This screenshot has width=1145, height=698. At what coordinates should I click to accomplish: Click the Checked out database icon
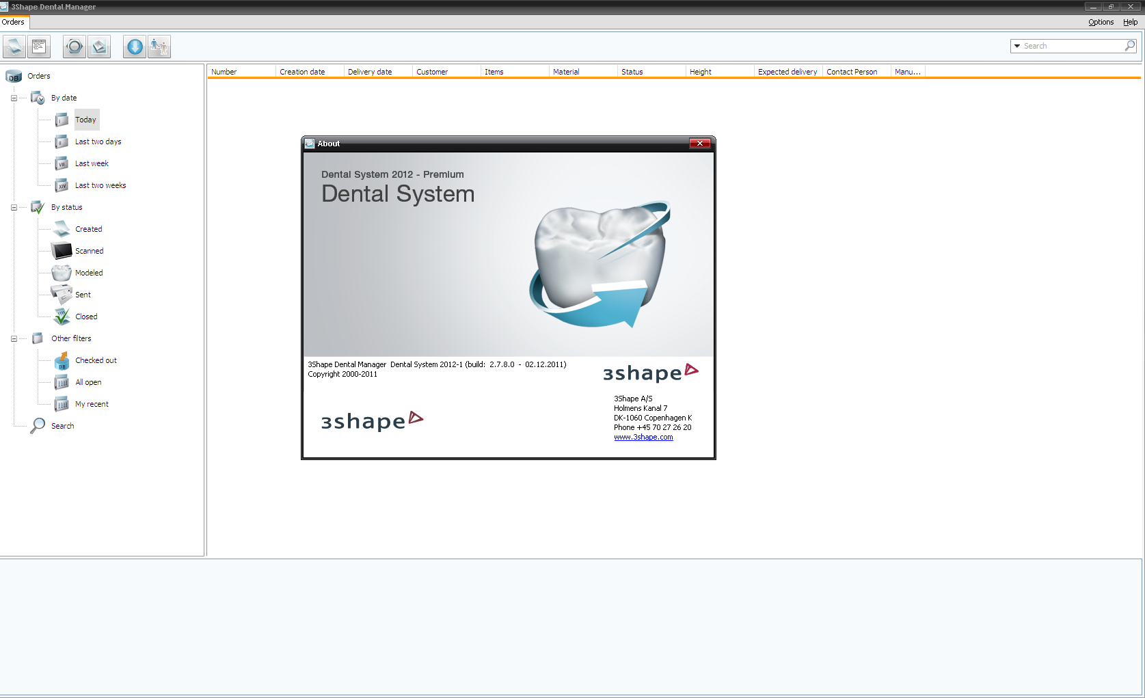point(62,360)
